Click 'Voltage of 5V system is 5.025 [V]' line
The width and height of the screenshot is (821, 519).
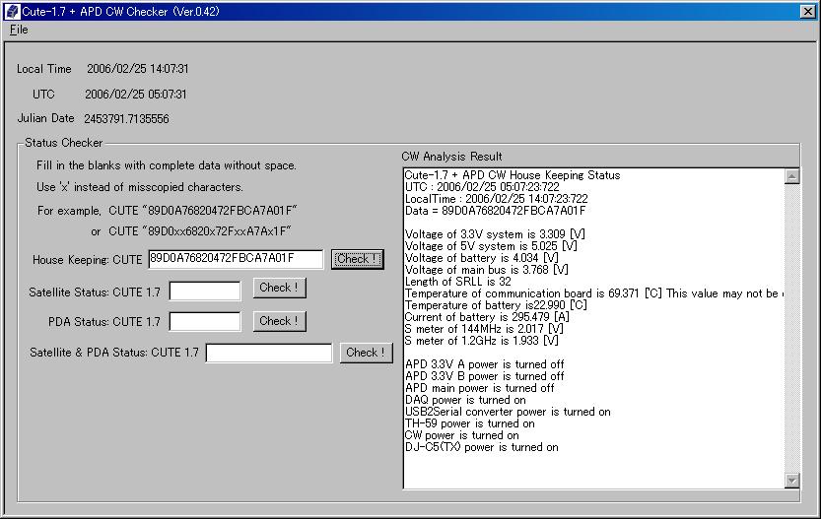(491, 246)
